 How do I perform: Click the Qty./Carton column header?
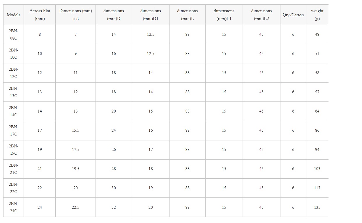pos(293,15)
